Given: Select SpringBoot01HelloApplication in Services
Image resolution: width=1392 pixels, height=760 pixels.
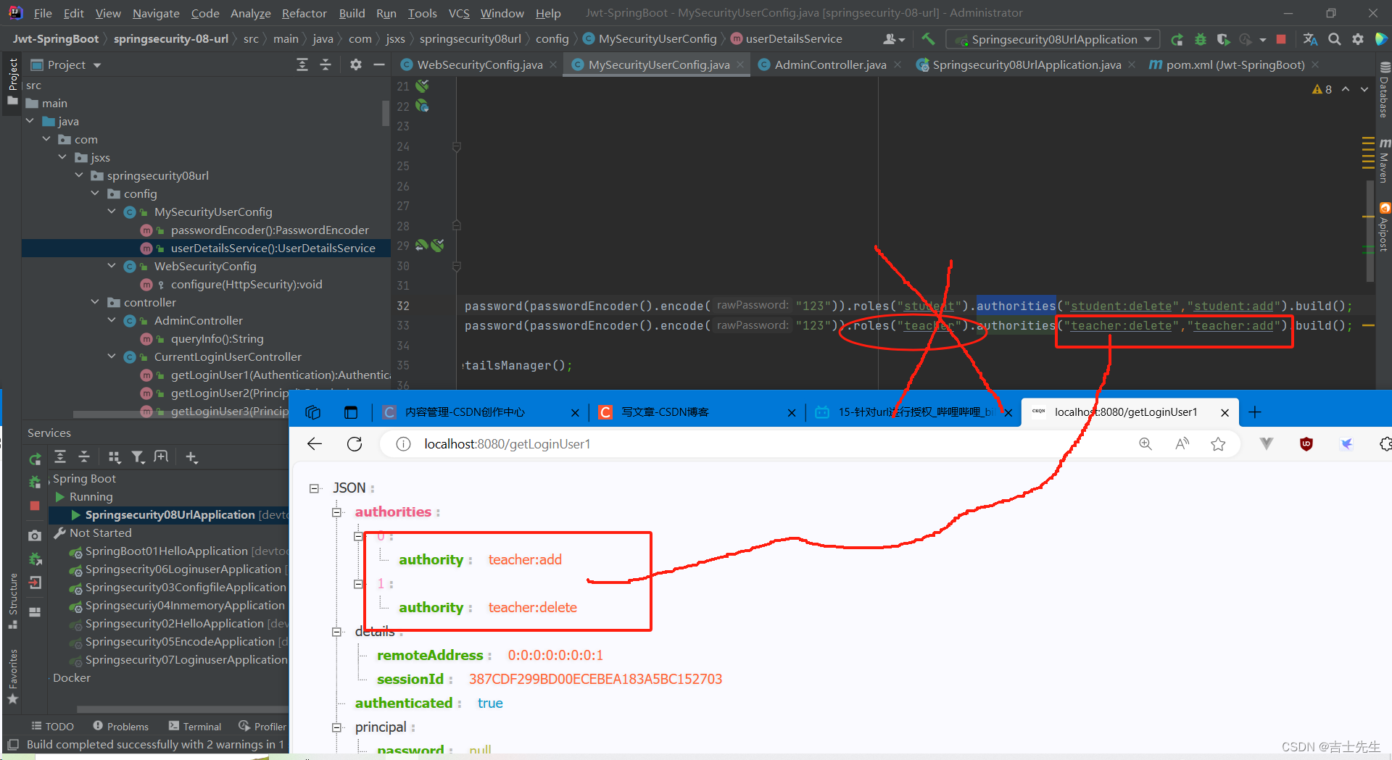Looking at the screenshot, I should click(x=167, y=551).
